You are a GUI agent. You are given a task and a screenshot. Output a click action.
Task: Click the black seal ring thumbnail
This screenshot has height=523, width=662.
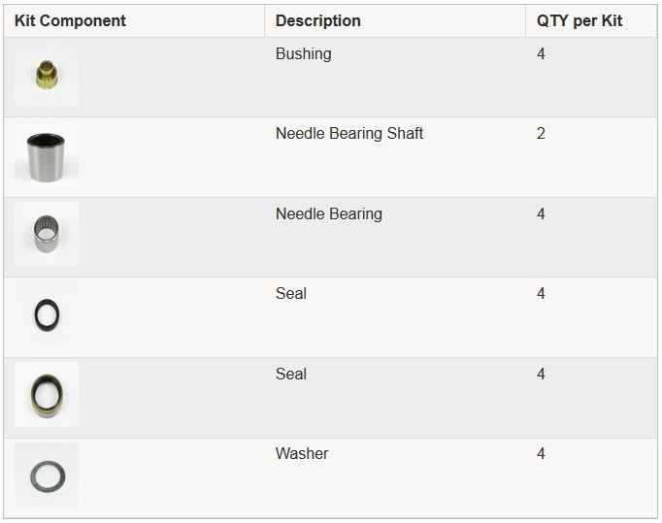pos(47,313)
